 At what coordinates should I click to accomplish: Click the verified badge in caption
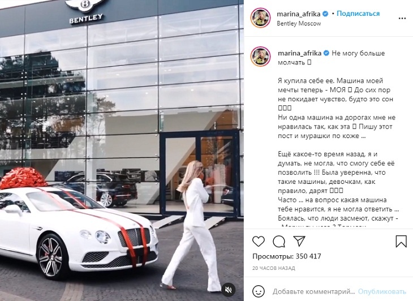coord(326,53)
